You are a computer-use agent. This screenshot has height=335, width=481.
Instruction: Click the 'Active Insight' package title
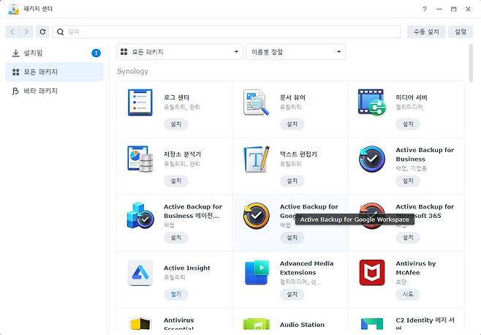coord(187,268)
